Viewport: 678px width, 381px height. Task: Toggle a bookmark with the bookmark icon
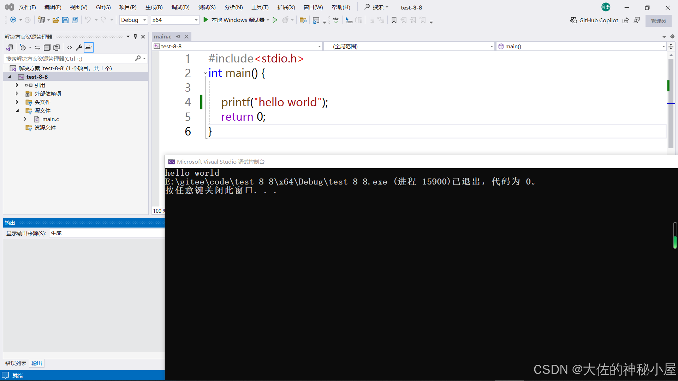(394, 20)
